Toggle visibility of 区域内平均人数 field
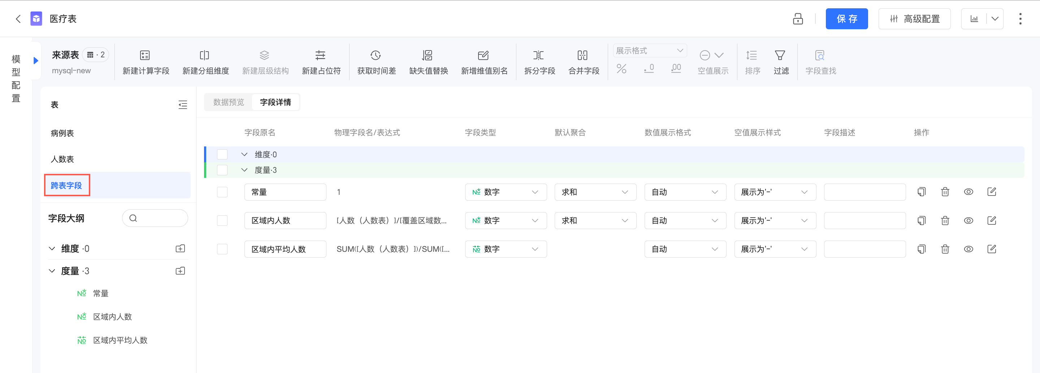 coord(968,249)
